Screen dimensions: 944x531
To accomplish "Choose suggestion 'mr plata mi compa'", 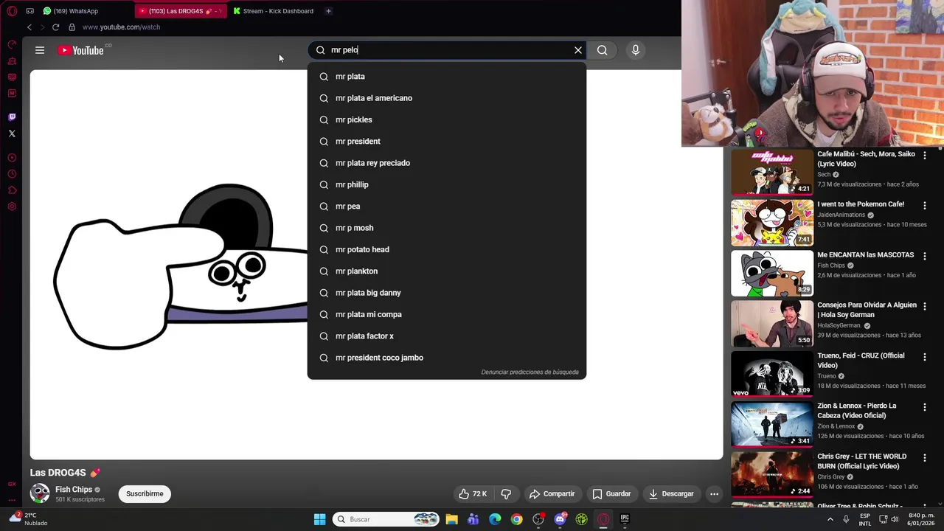I will coord(447,314).
